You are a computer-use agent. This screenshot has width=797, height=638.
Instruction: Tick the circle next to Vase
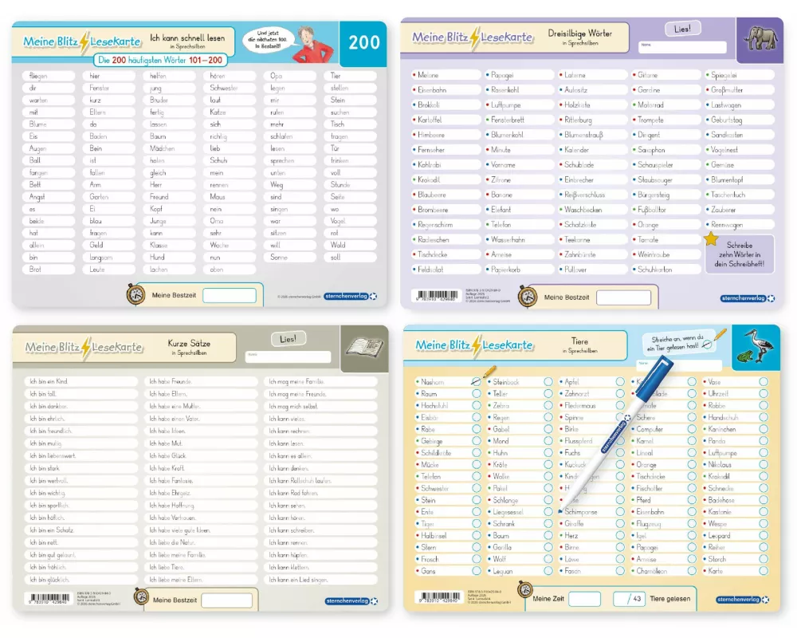coord(764,382)
